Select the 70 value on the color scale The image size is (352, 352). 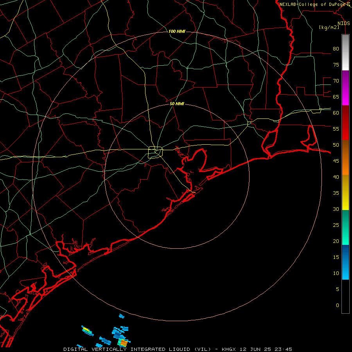(336, 81)
